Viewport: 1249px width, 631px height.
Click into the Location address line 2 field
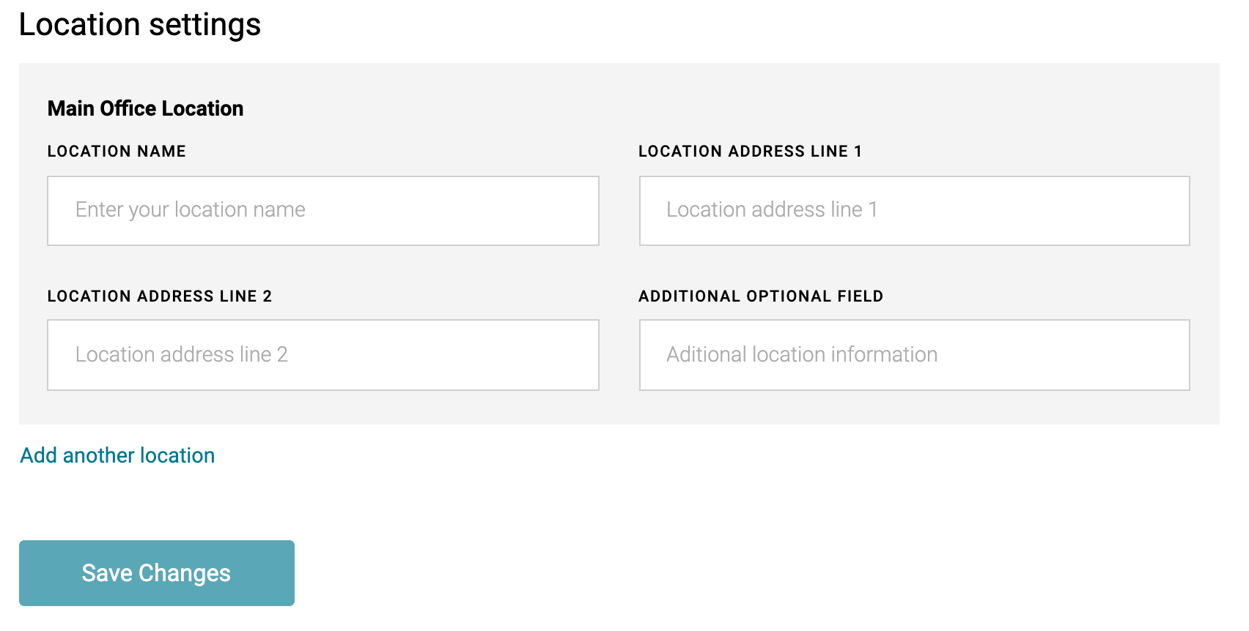323,355
